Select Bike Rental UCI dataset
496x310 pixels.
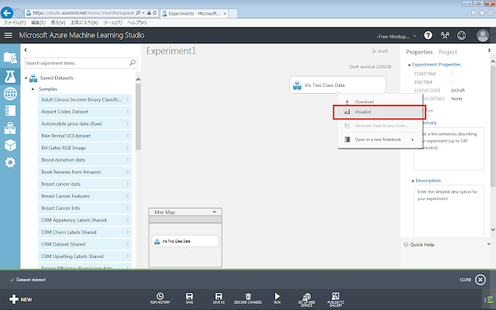pyautogui.click(x=84, y=136)
